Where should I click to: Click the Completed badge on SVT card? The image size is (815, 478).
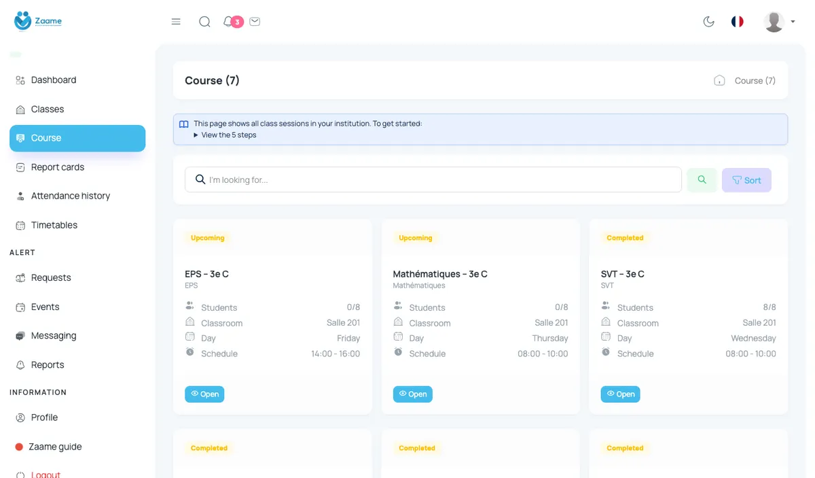(x=625, y=238)
